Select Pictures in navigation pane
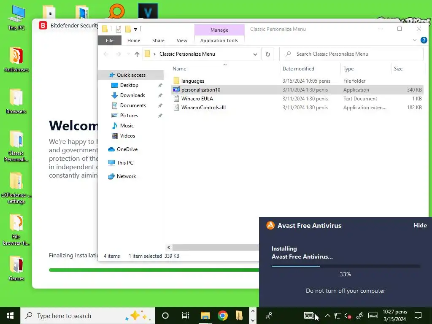 [129, 116]
